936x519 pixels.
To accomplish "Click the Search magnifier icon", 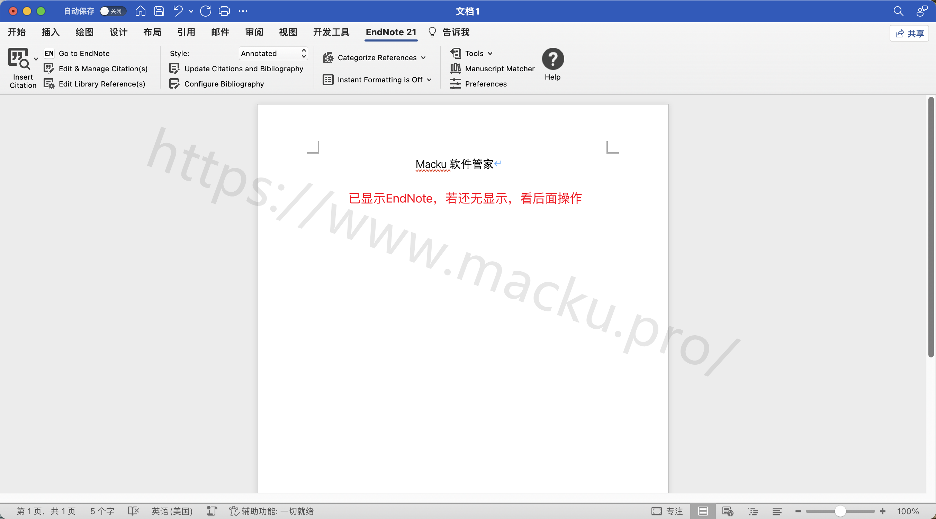I will 898,11.
